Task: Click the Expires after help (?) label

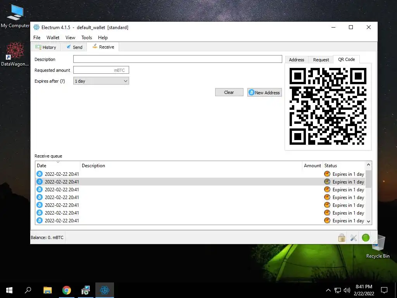Action: coord(50,81)
